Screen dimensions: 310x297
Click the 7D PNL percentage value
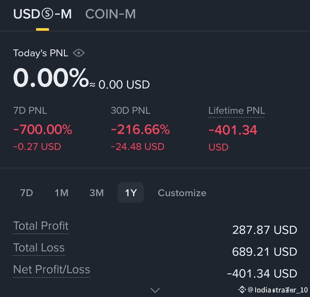click(x=43, y=130)
